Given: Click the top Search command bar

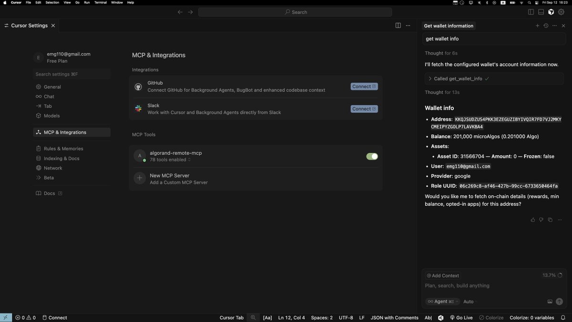Looking at the screenshot, I should 295,12.
